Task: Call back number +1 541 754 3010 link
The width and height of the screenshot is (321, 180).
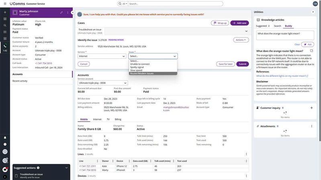Action: tap(43, 63)
